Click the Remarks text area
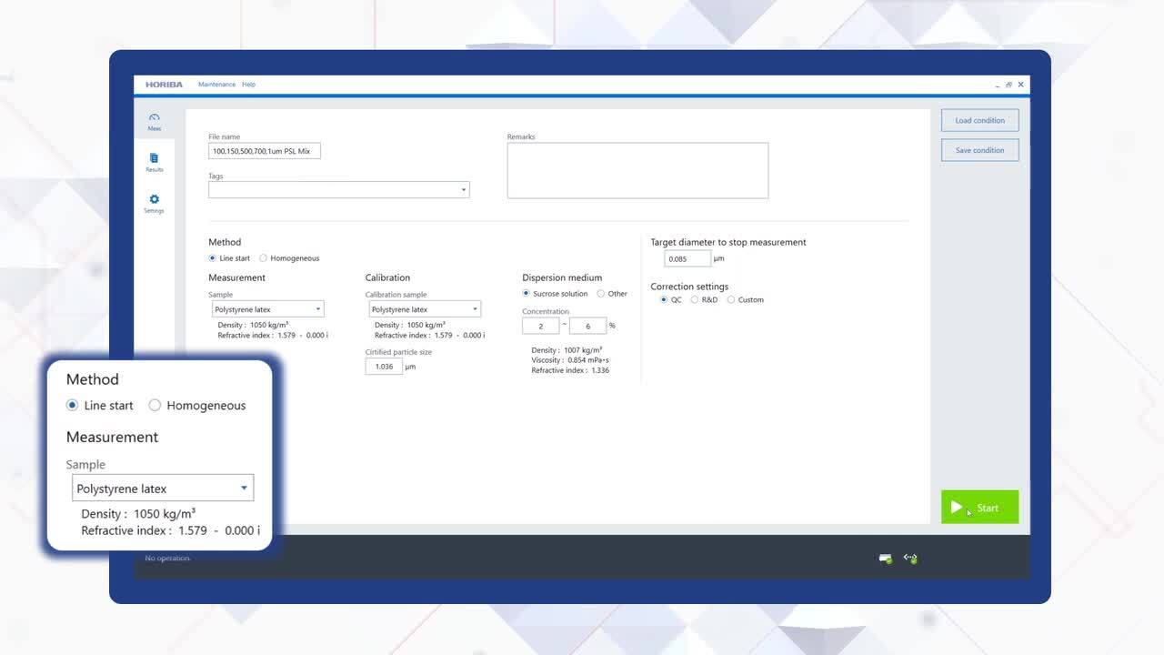Screen dimensions: 1164x655 coord(637,170)
